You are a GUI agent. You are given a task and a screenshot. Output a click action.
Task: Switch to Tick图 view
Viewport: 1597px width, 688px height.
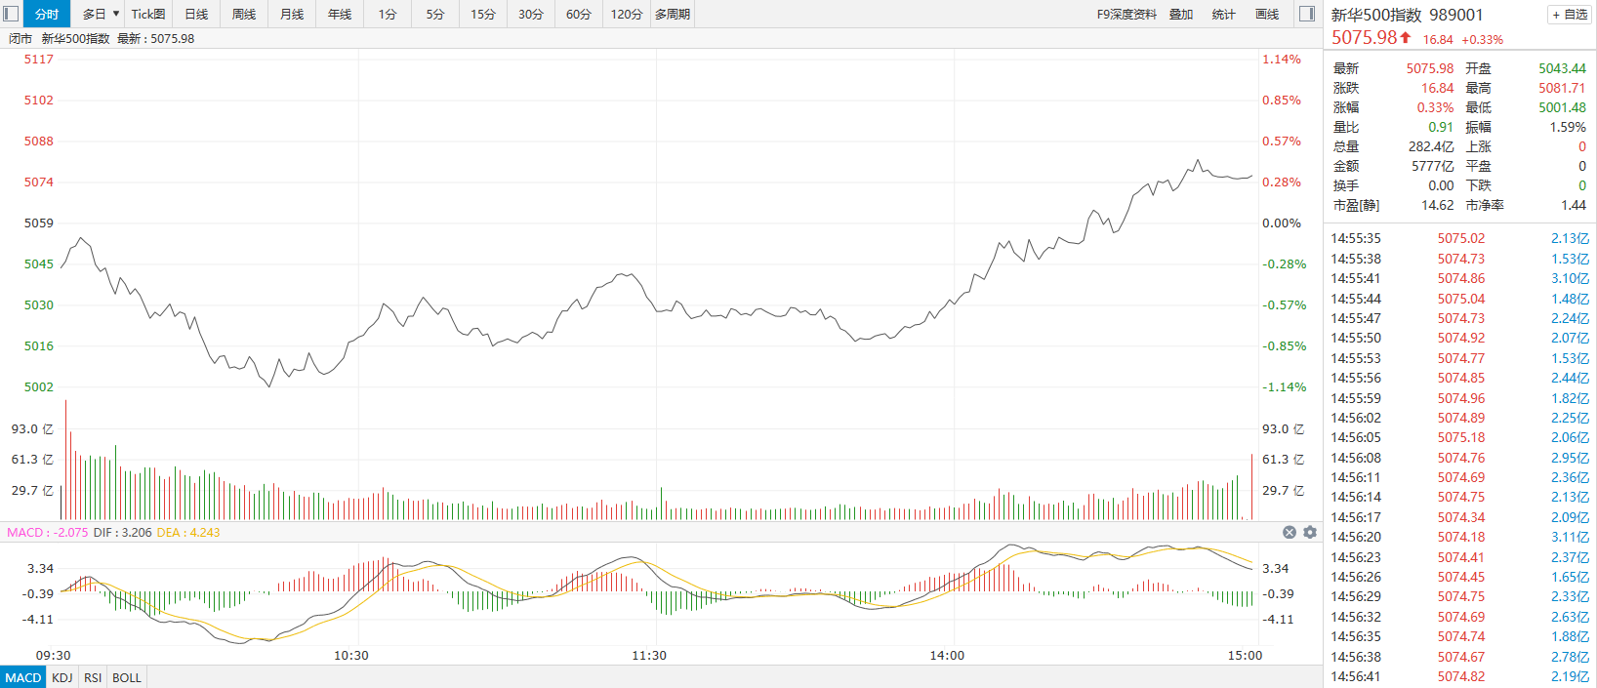point(148,14)
